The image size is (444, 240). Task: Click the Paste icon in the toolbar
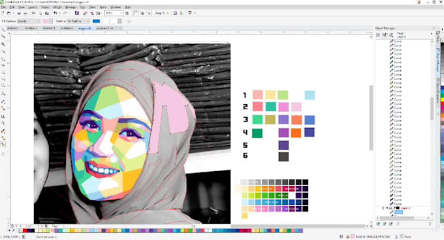tap(47, 13)
